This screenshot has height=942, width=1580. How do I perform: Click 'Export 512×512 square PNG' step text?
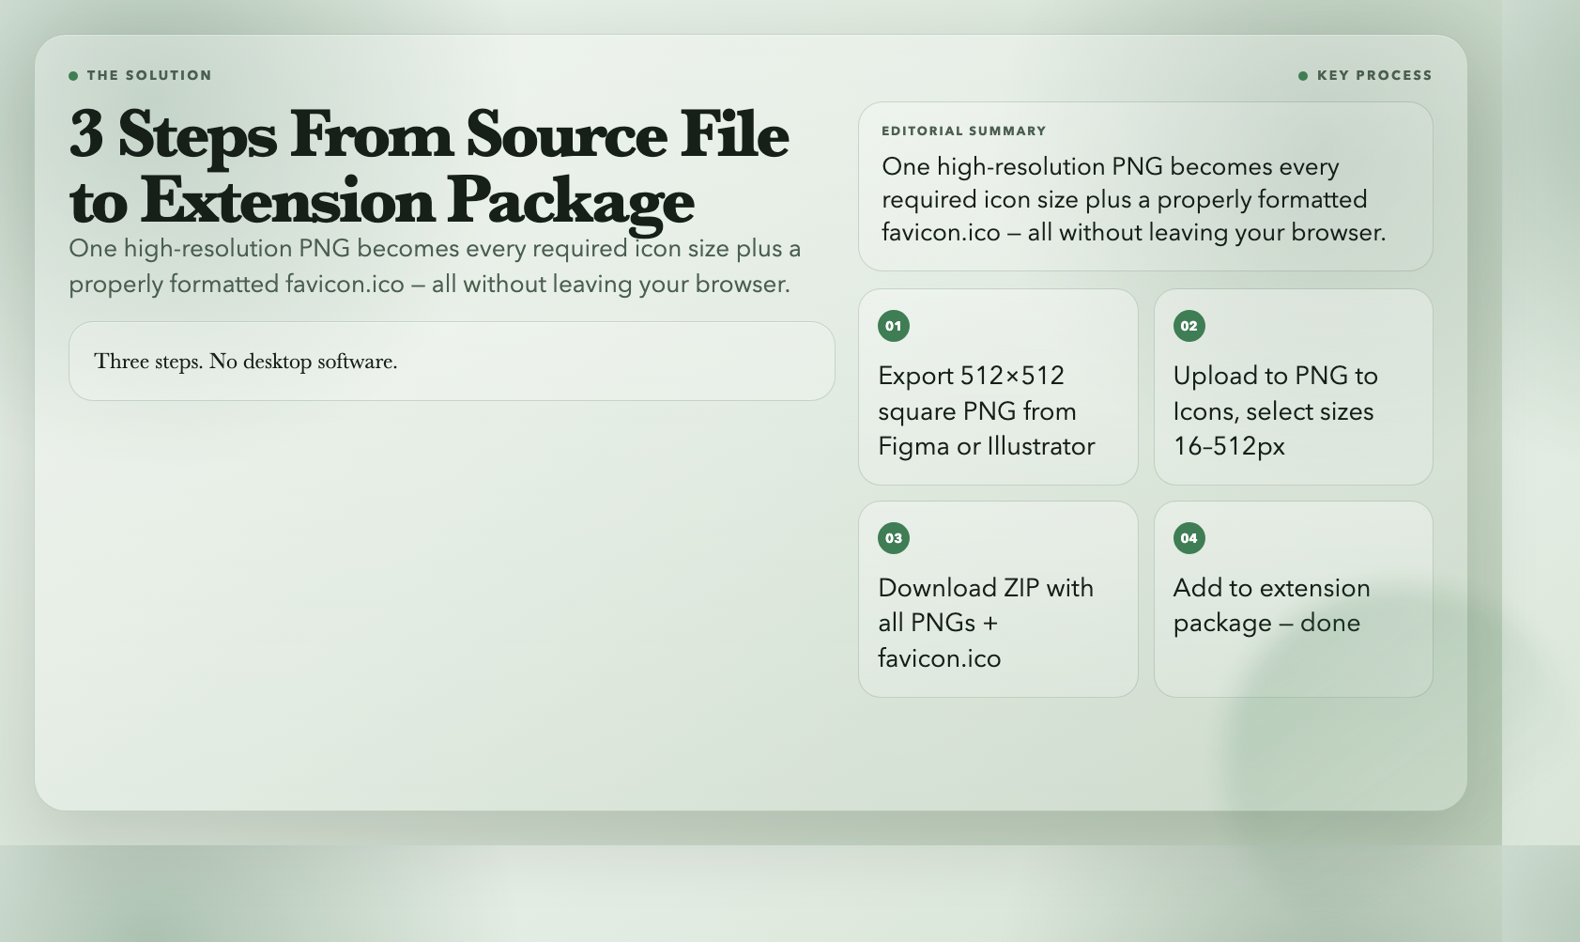(x=987, y=410)
